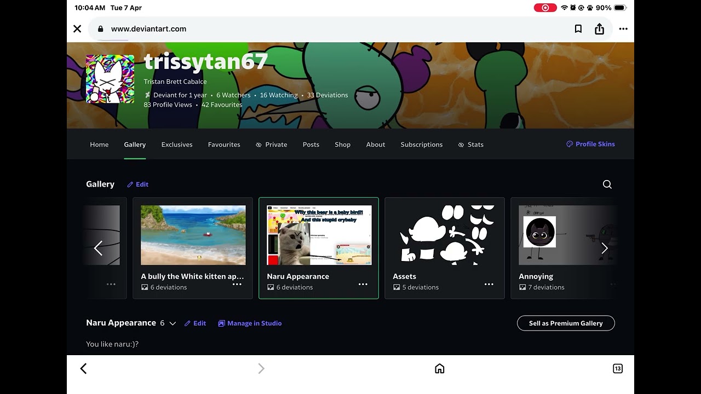The height and width of the screenshot is (394, 701).
Task: Open the Stats tab with the eye icon
Action: tap(471, 144)
